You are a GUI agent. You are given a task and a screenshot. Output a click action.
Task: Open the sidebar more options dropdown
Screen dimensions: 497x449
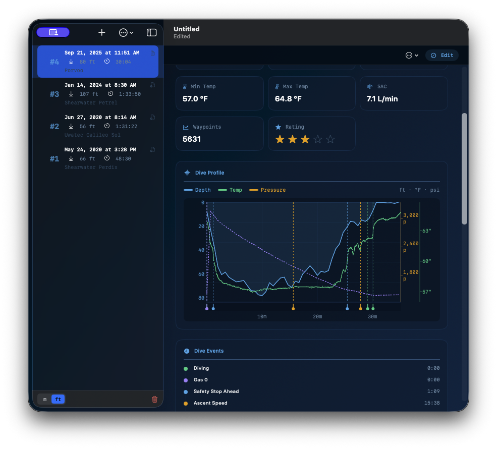tap(126, 32)
